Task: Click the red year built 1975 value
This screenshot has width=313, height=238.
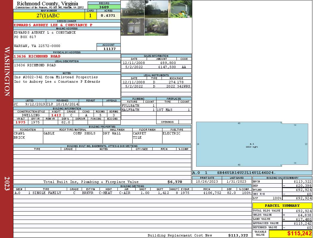Action: pos(21,122)
